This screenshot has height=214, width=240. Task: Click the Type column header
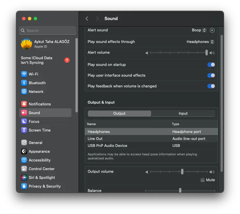[x=175, y=124]
